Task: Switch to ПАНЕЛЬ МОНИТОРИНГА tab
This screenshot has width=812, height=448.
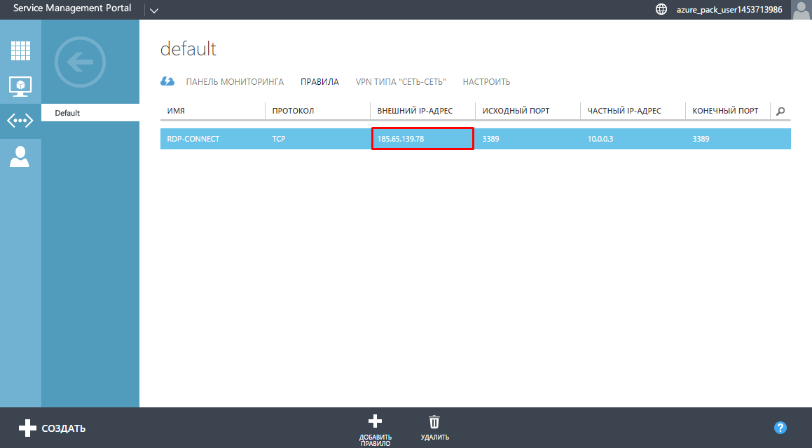Action: (235, 82)
